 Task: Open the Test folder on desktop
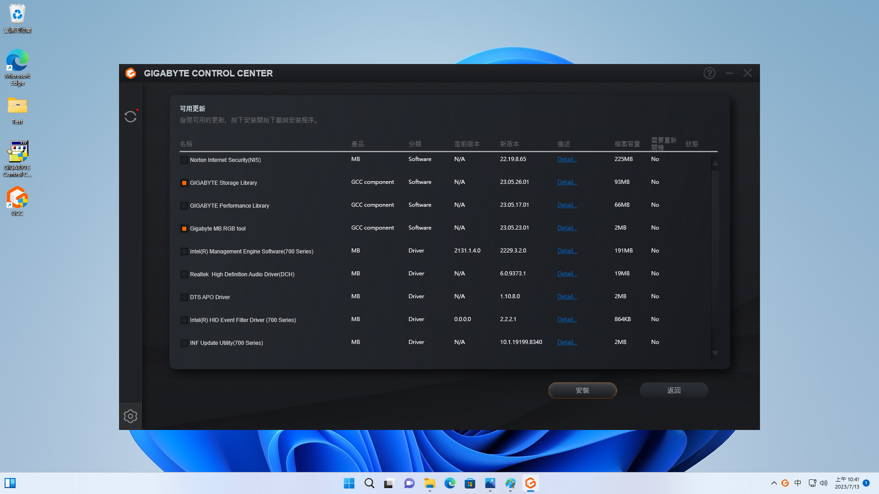(x=17, y=111)
